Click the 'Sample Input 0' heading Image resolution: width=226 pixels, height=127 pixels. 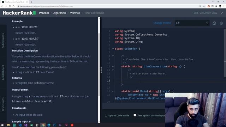[21, 121]
